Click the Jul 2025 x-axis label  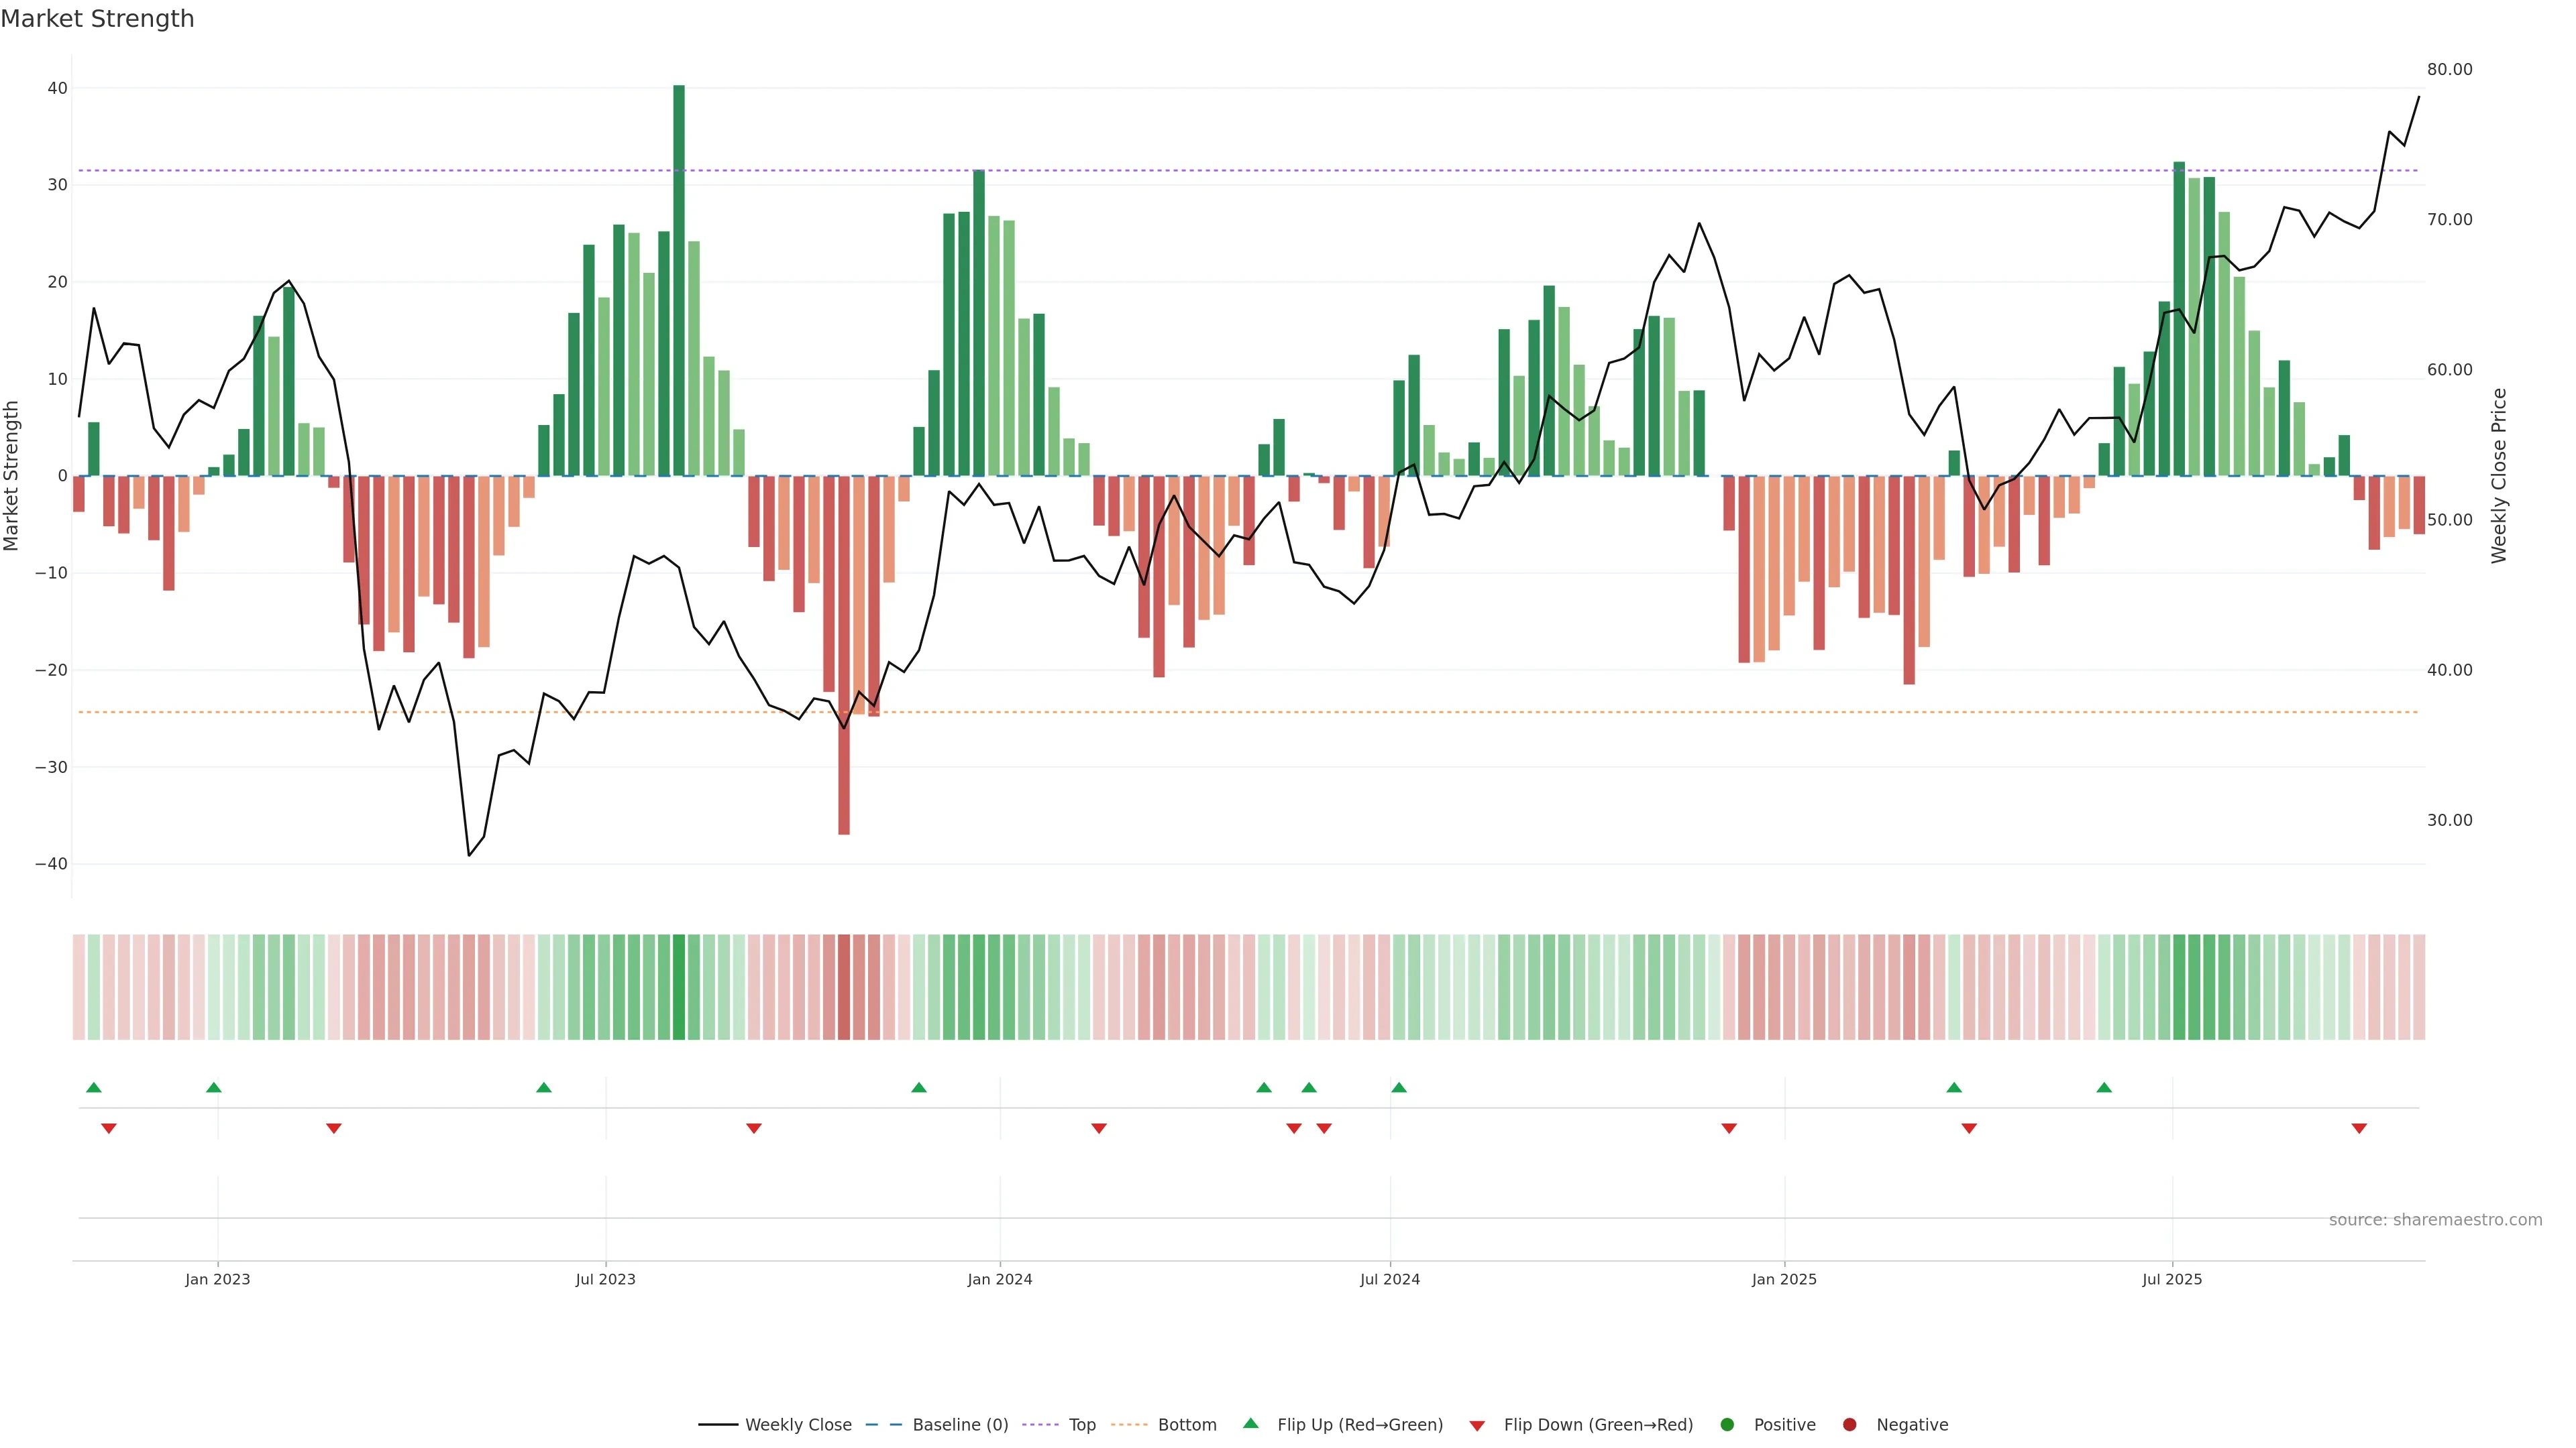[x=2171, y=1279]
